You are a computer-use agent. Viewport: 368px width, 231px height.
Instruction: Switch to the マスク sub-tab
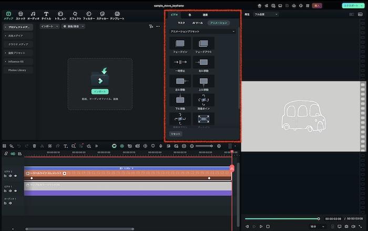point(181,23)
